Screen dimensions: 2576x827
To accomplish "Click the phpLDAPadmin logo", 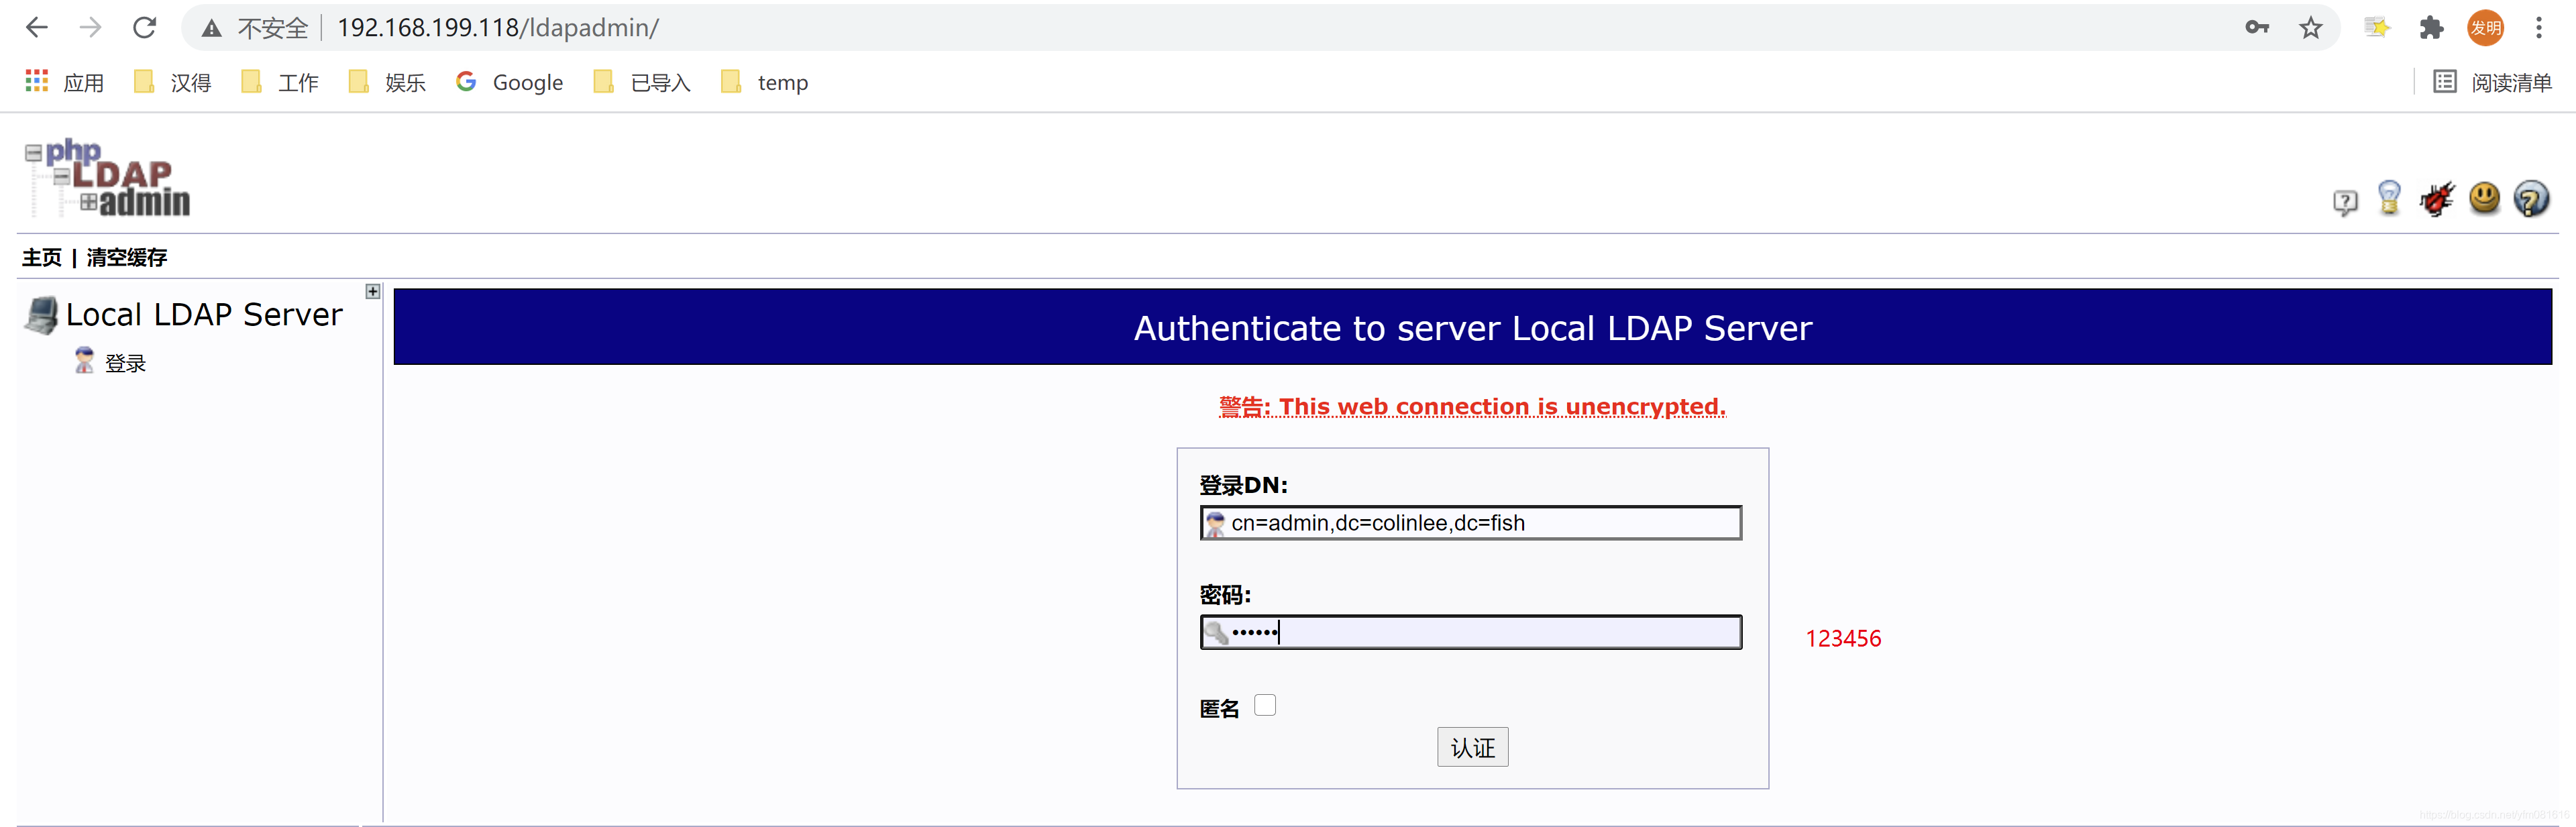I will tap(108, 178).
